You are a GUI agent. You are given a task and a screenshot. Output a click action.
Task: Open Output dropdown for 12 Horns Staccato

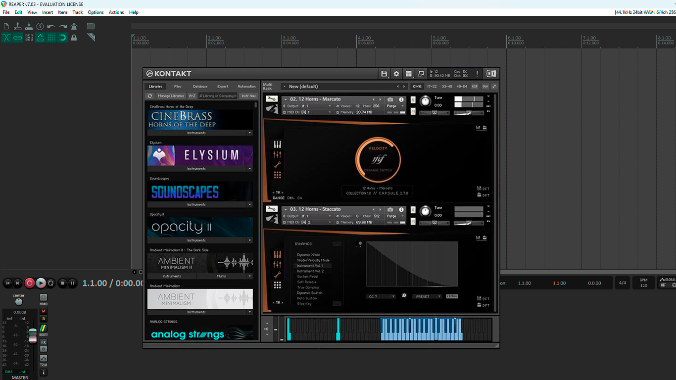(x=307, y=216)
